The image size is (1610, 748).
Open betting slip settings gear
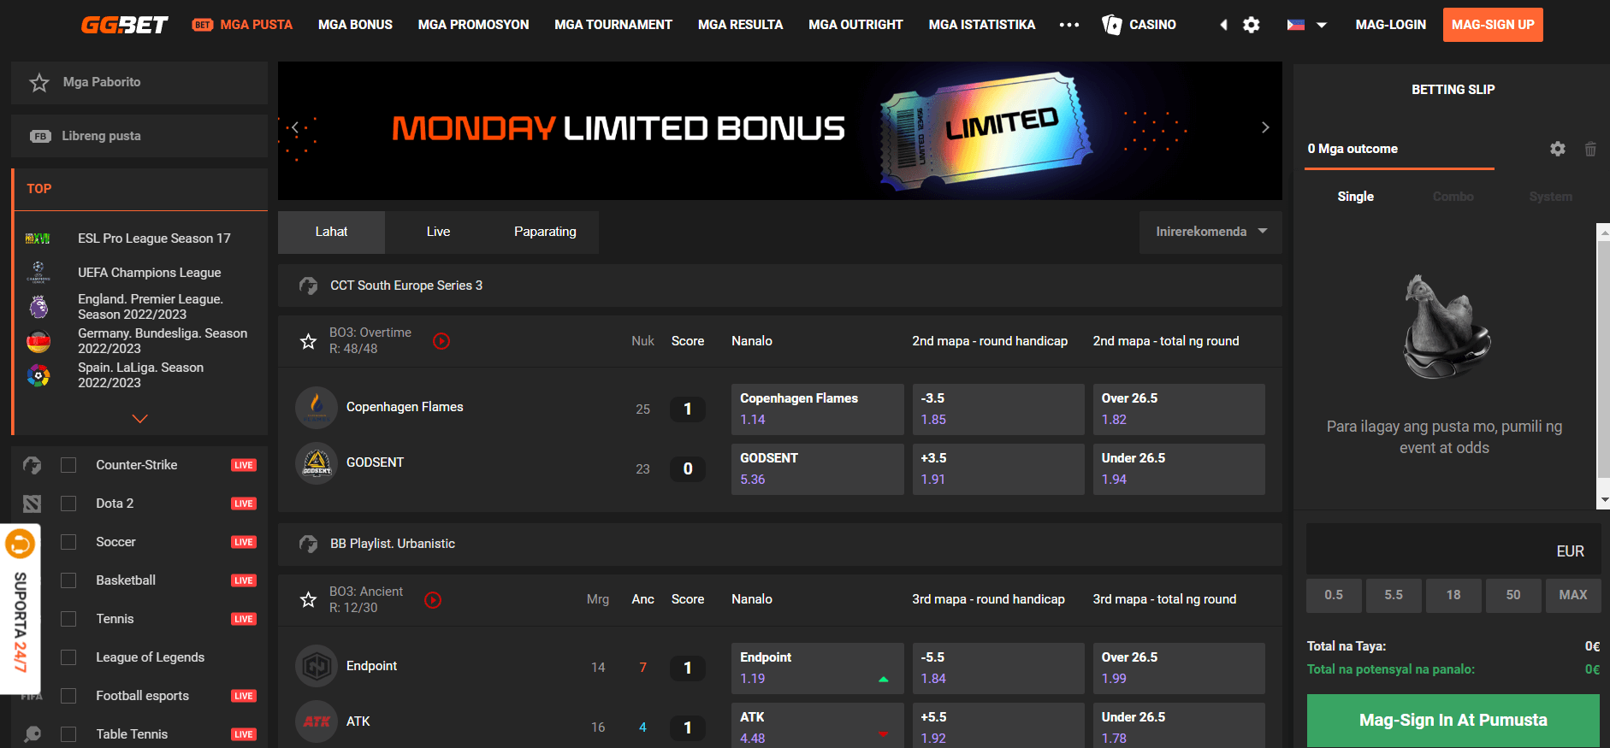1558,149
